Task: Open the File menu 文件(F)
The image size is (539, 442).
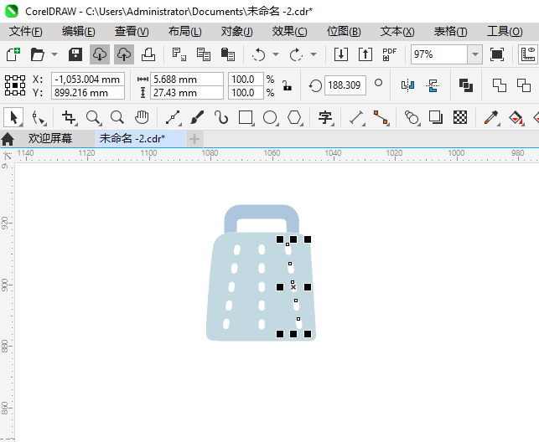Action: click(26, 32)
